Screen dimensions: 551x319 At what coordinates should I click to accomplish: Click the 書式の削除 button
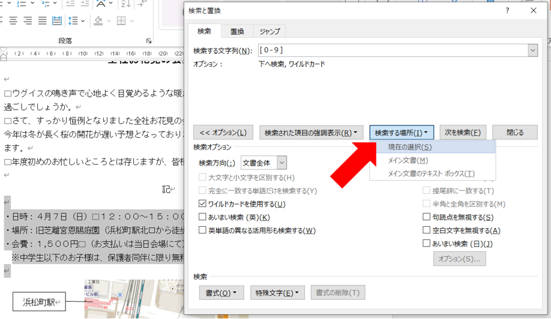(338, 293)
